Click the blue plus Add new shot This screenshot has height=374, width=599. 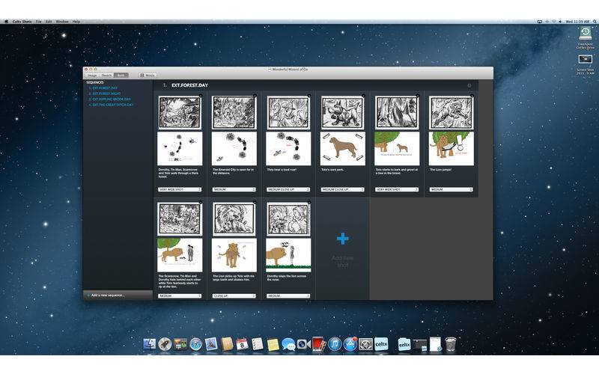coord(343,239)
